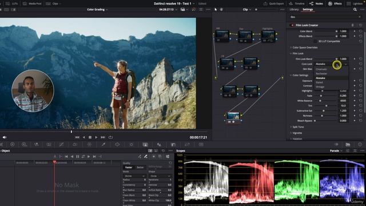Toggle the Film Look Creator enable switch
The image size is (366, 206).
[x=292, y=25]
